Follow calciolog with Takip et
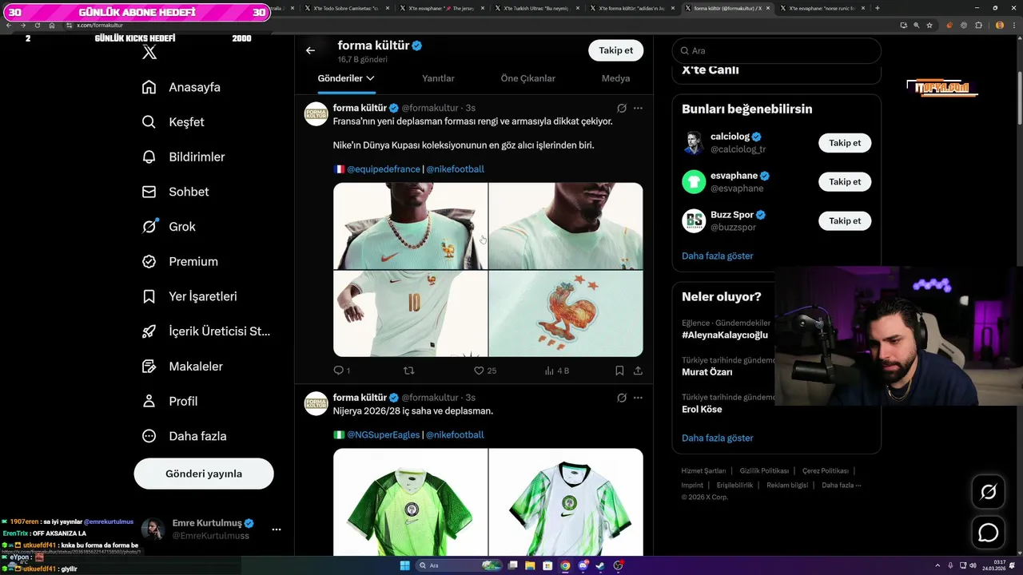 click(x=845, y=143)
